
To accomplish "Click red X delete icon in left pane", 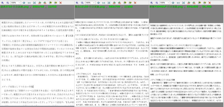I will (61, 3).
